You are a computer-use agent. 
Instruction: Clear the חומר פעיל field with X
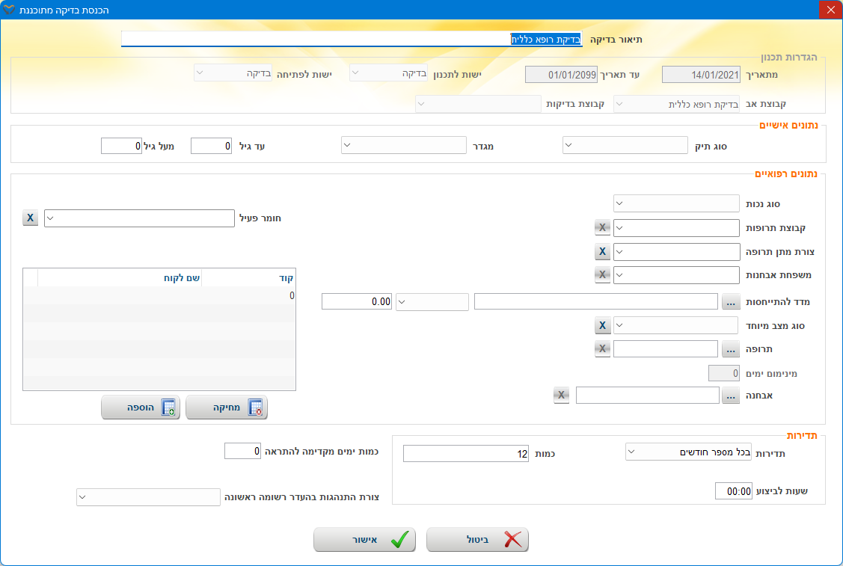pyautogui.click(x=30, y=218)
